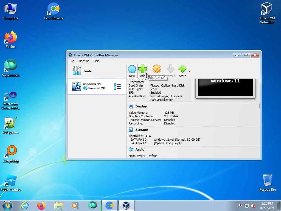Click the windows 11.vdi SATA Port 0 entry
Image resolution: width=281 pixels, height=211 pixels.
177,140
